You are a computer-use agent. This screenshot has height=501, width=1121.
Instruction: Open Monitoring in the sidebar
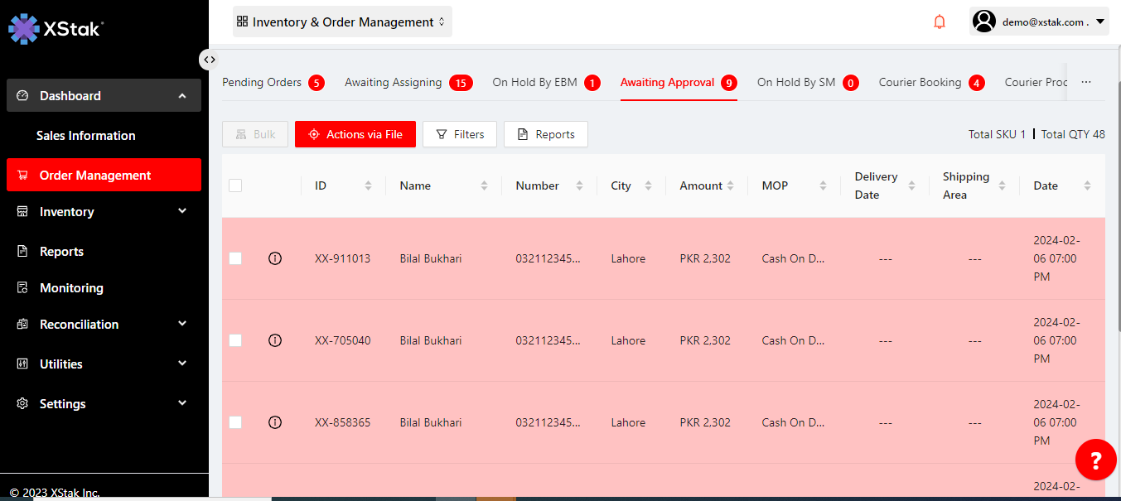coord(71,288)
